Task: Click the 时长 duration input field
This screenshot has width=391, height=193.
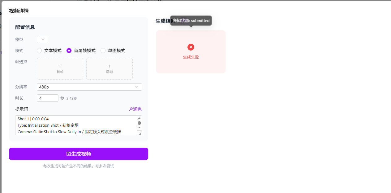Action: [x=48, y=98]
